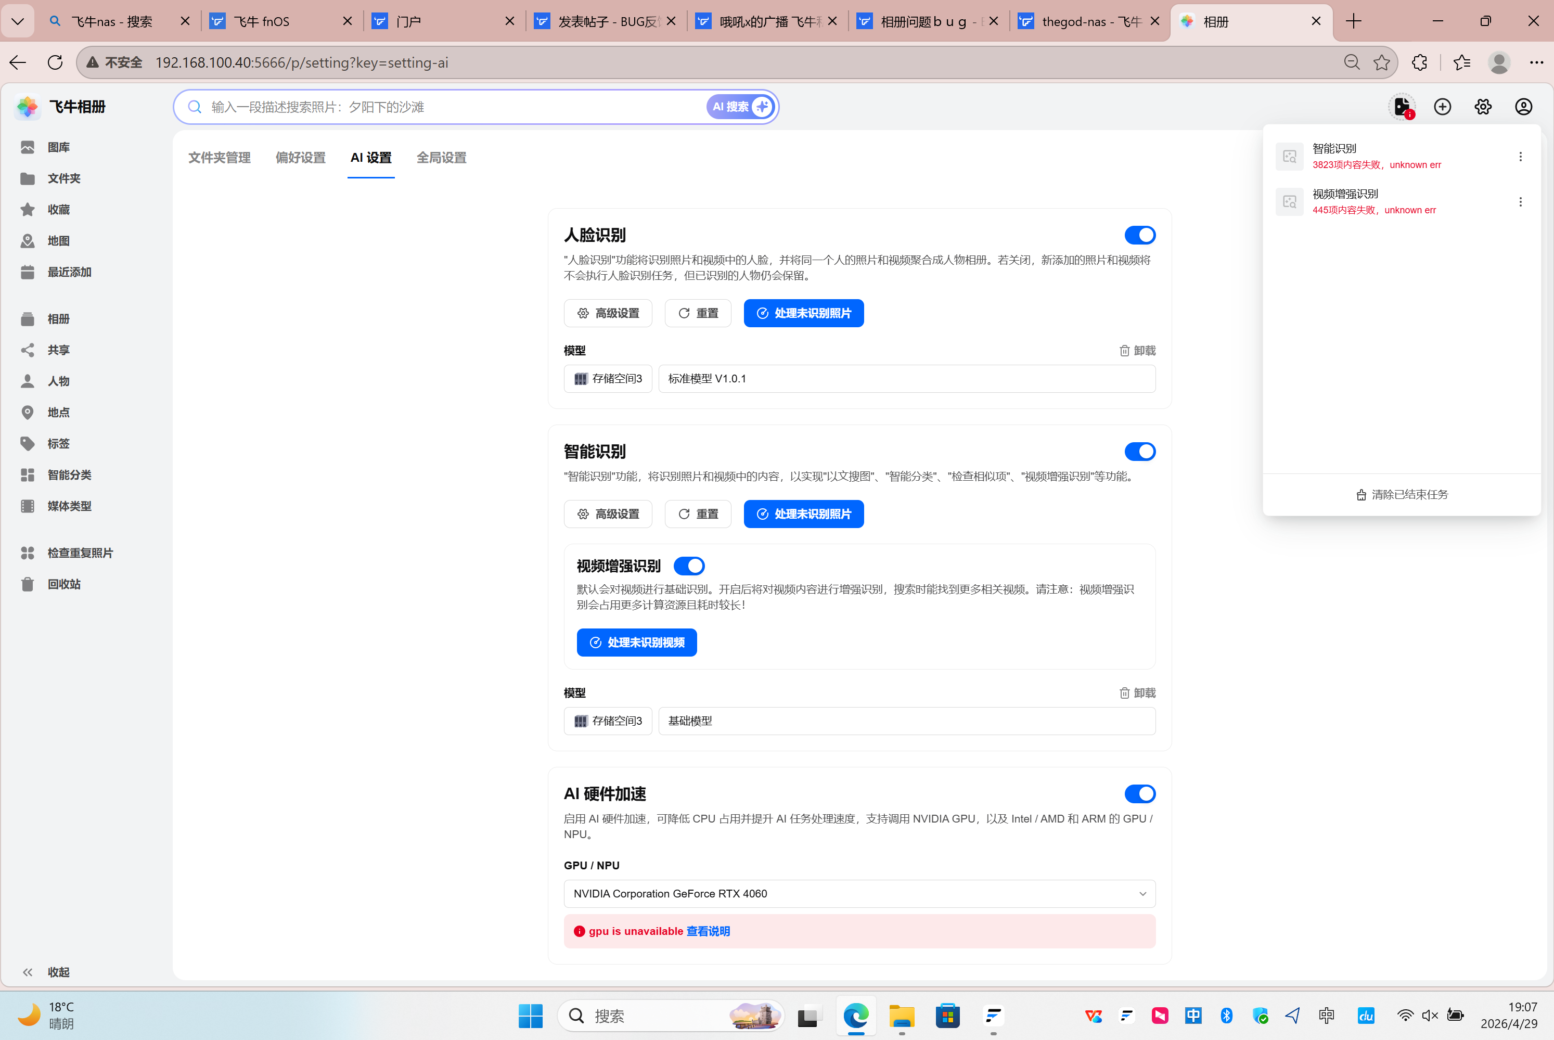Toggle AI 硬件加速 switch off
This screenshot has height=1040, width=1554.
(1139, 794)
